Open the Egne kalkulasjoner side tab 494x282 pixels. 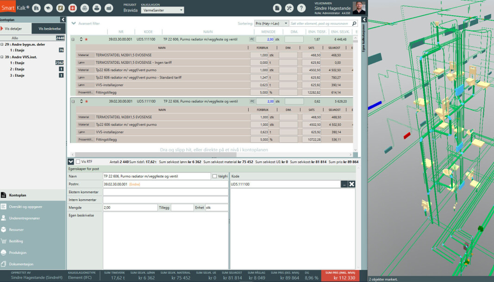364,37
